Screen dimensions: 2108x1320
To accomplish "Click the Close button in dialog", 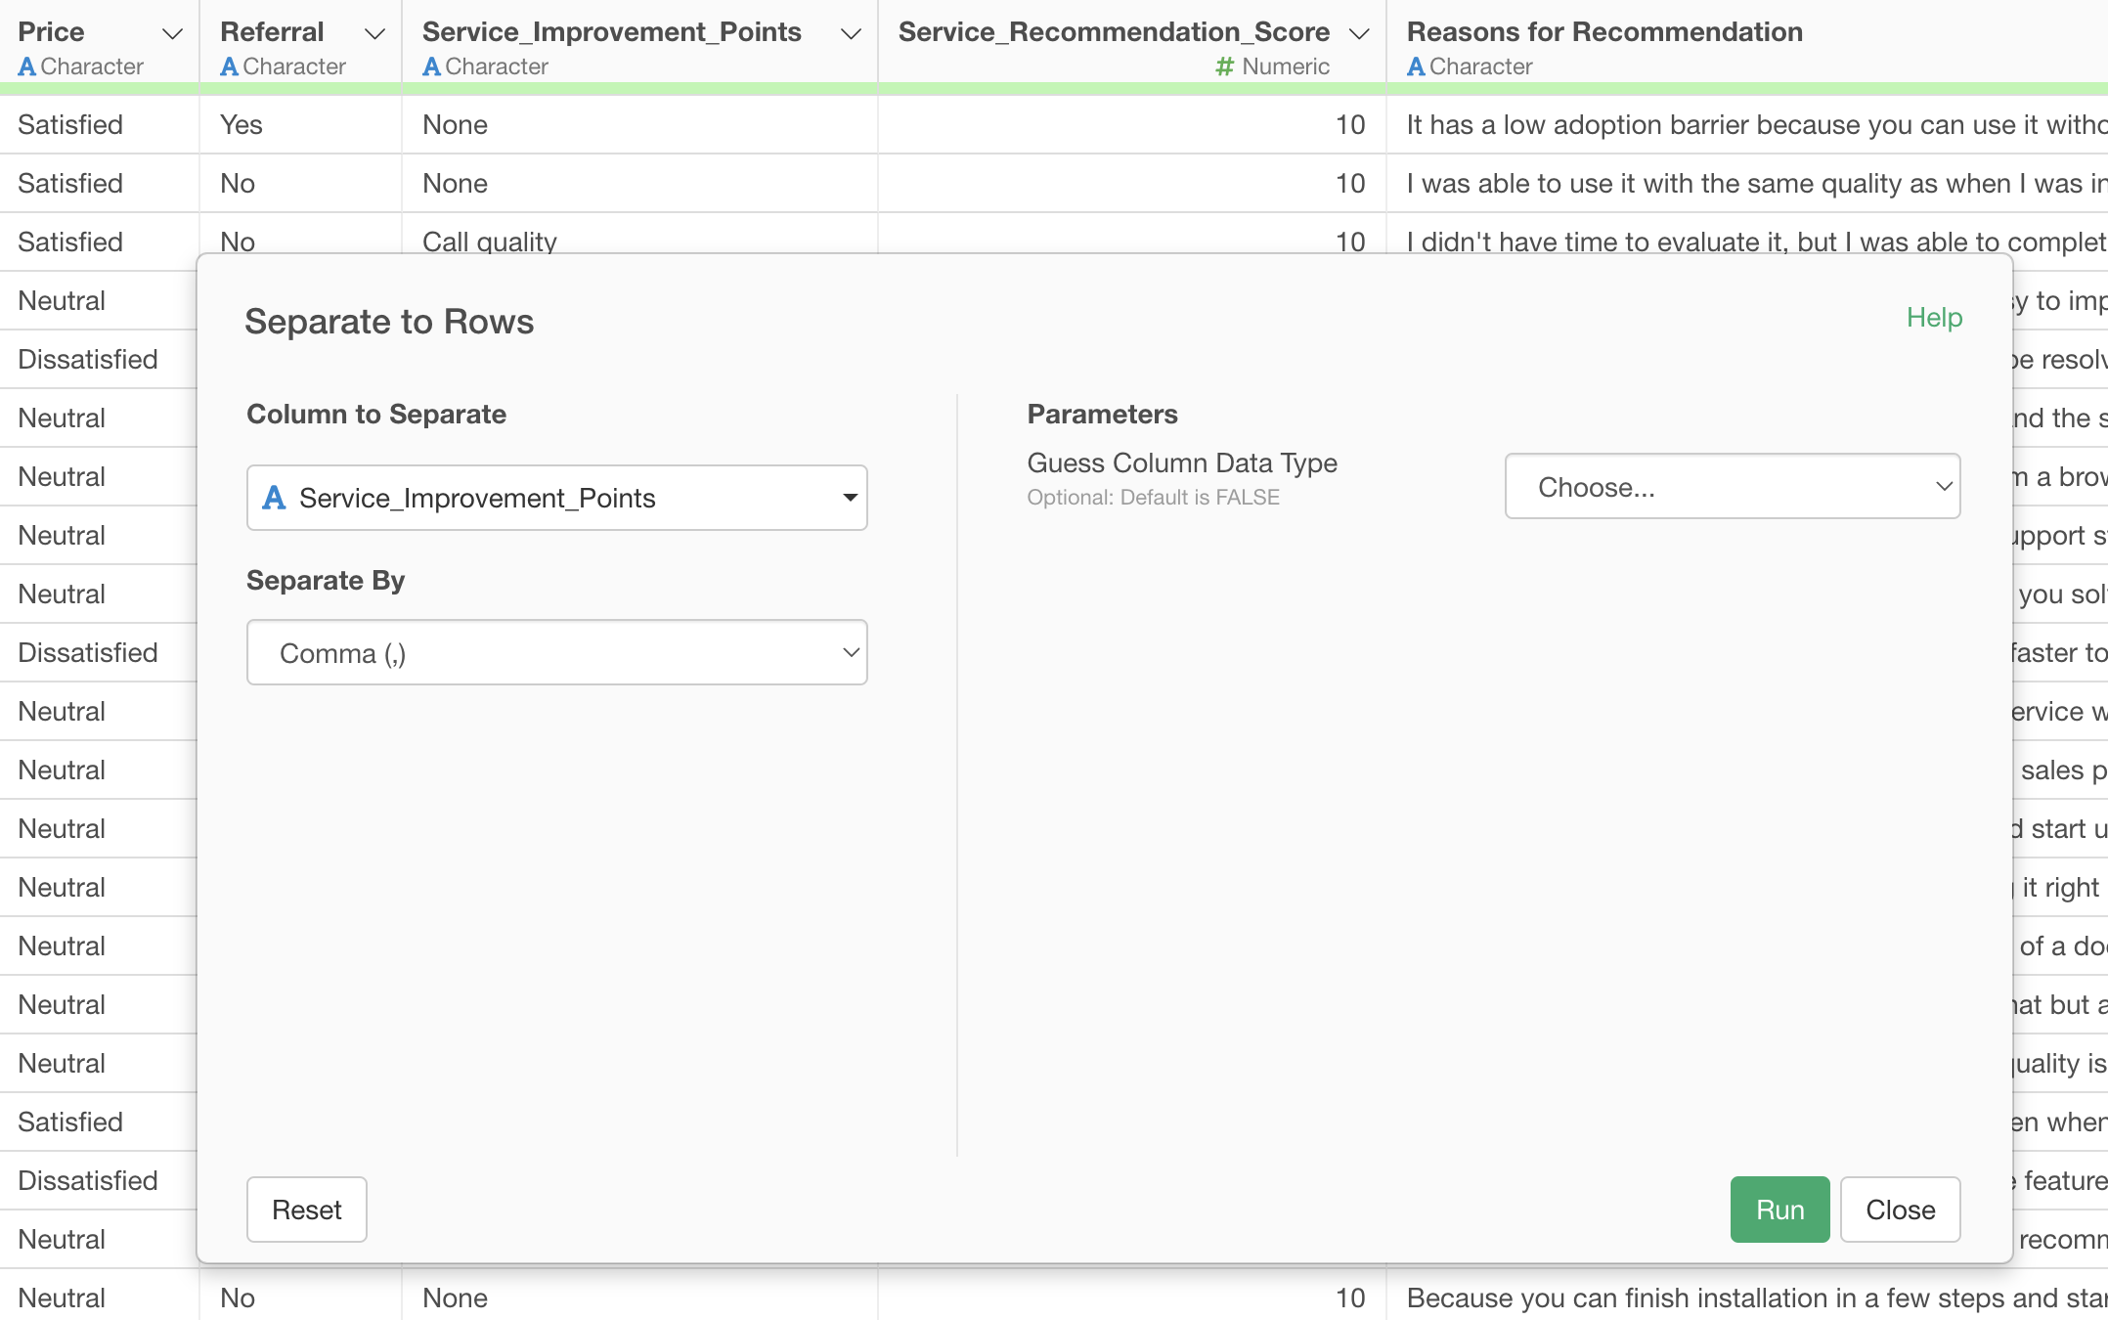I will (x=1899, y=1210).
